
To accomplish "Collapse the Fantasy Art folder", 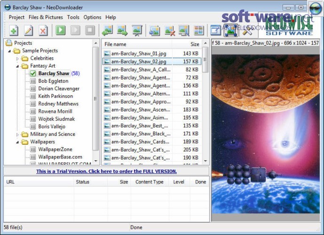I will (x=17, y=66).
